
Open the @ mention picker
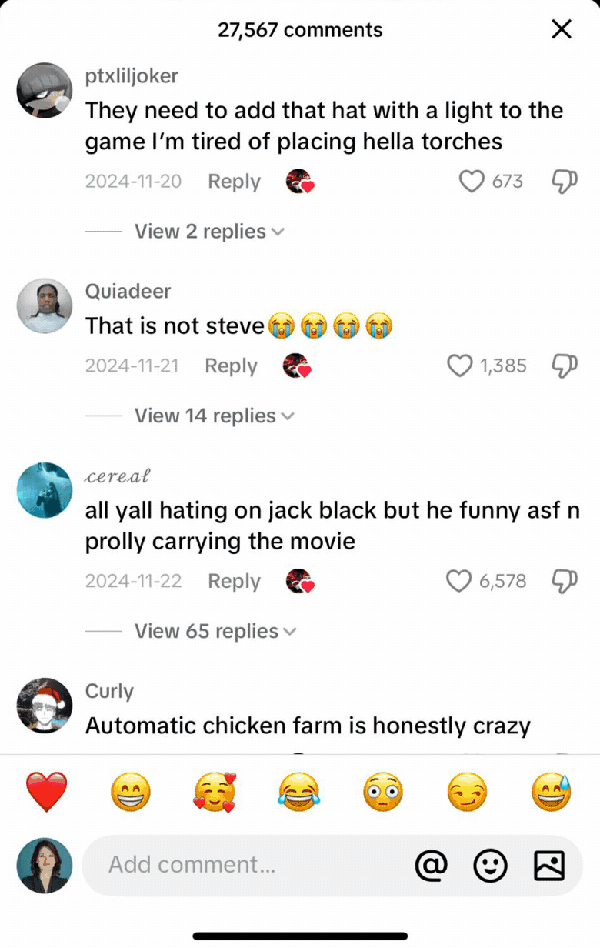click(431, 866)
